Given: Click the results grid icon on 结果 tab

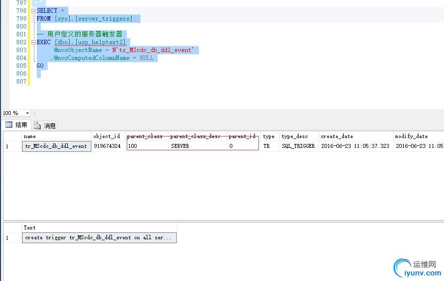Looking at the screenshot, I should click(x=9, y=125).
